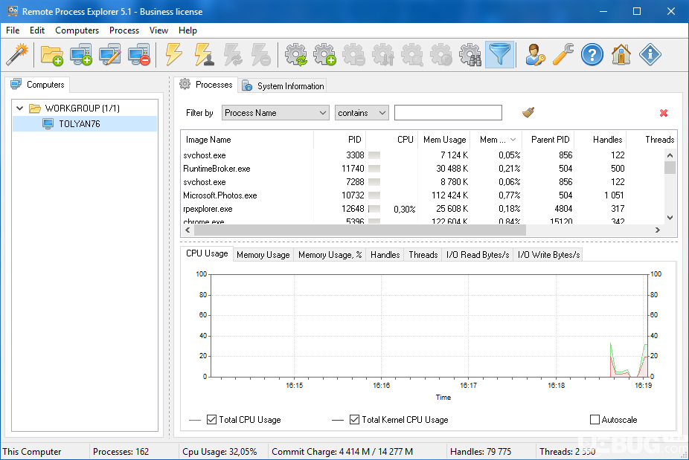Image resolution: width=689 pixels, height=460 pixels.
Task: Click the filter text input field
Action: pos(448,112)
